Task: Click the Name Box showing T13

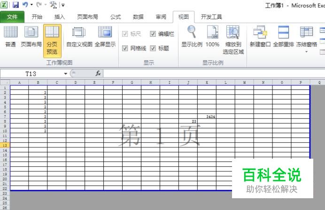Action: (31, 74)
